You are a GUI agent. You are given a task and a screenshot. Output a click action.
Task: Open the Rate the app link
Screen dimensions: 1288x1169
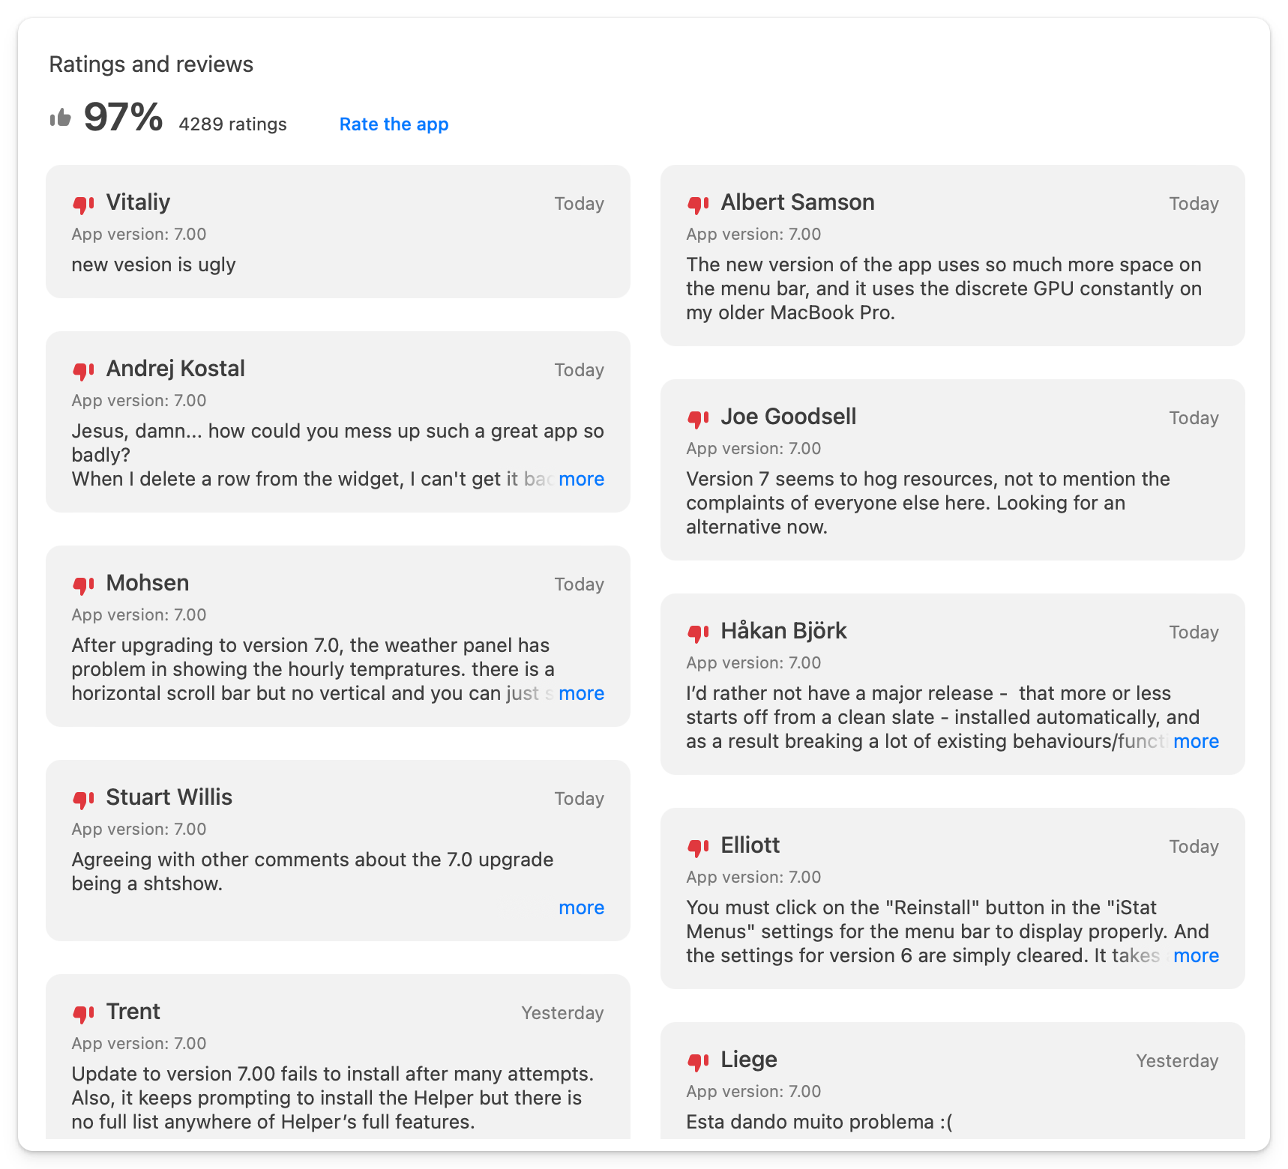click(394, 124)
